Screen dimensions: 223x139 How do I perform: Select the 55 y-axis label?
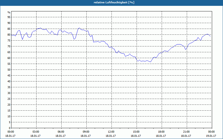(x=9, y=64)
